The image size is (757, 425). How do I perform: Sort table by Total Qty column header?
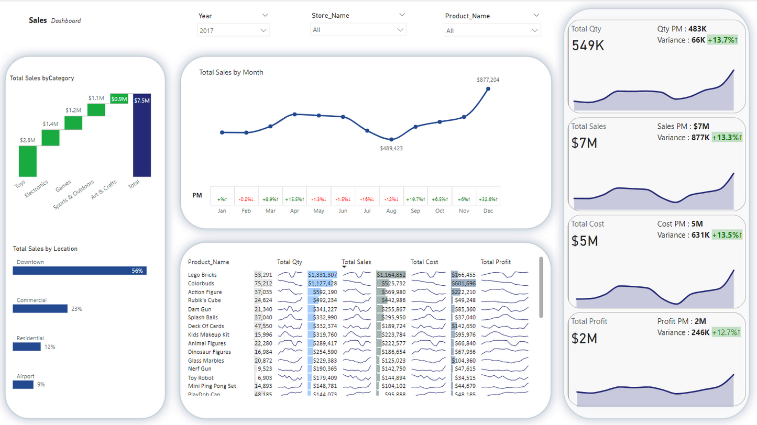tap(289, 262)
